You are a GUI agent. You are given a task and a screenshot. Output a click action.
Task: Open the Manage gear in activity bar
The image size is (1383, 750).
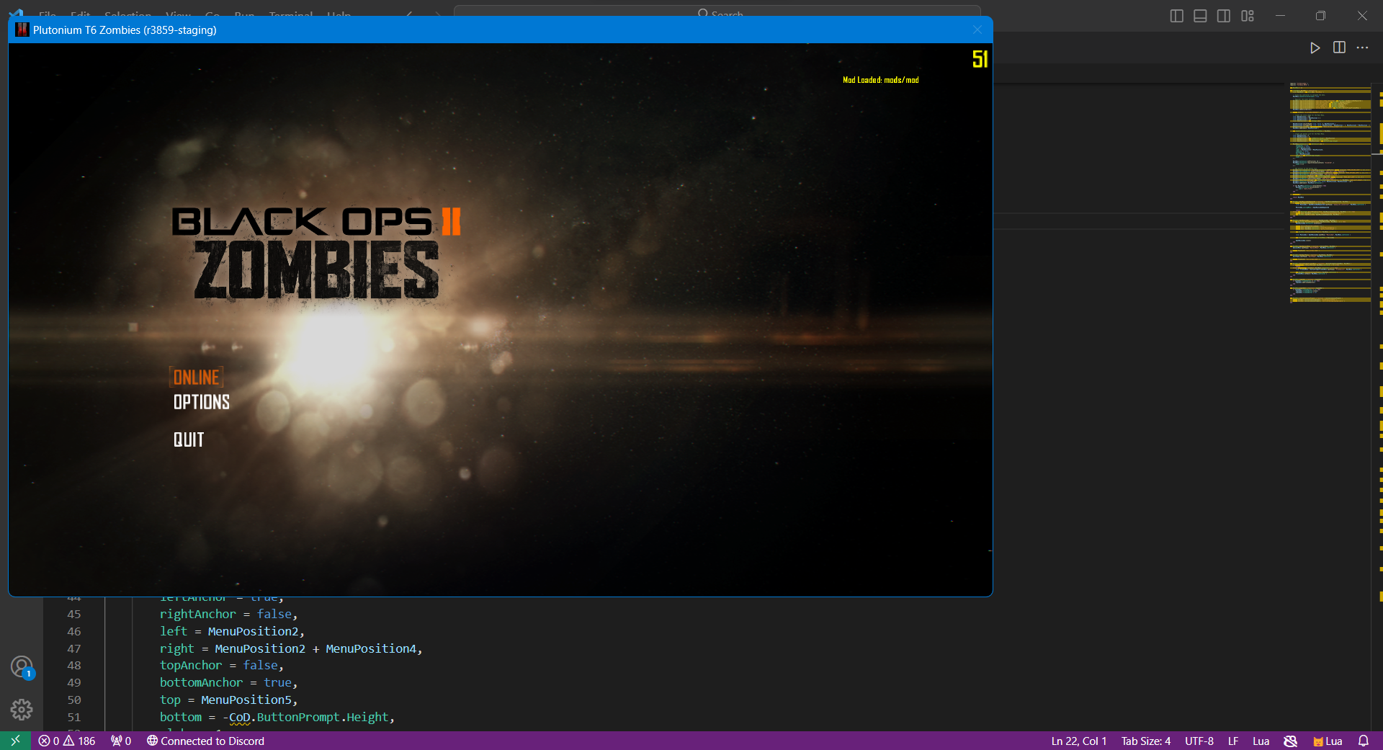click(x=22, y=710)
